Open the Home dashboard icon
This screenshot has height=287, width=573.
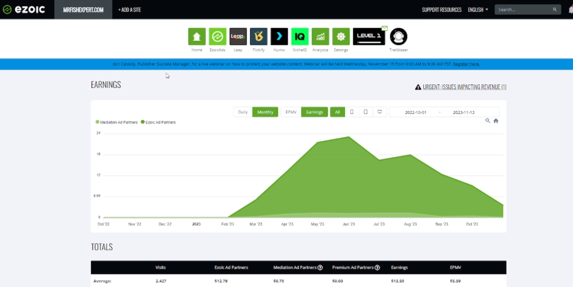tap(197, 37)
